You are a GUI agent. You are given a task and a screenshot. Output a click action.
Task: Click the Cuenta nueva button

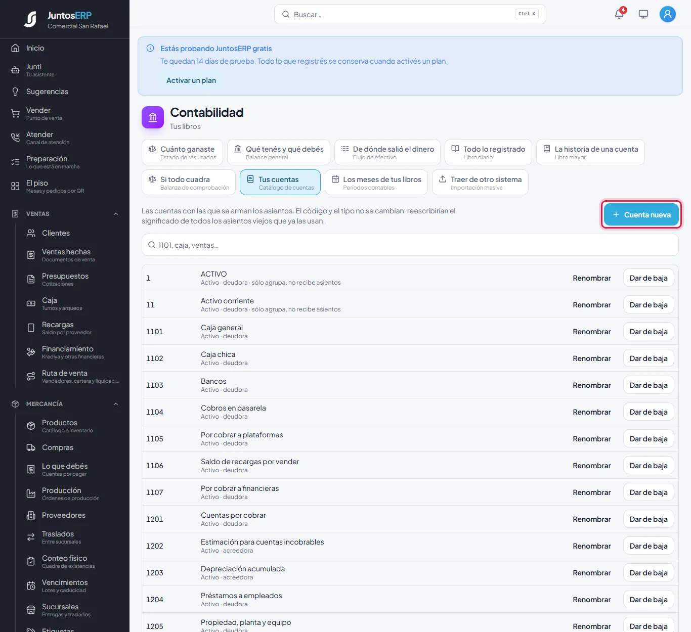[x=641, y=215]
